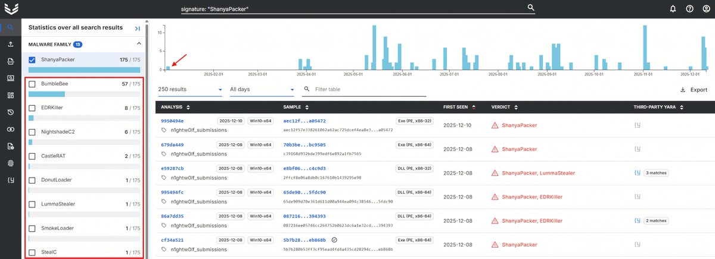The width and height of the screenshot is (715, 259).
Task: Click the EDRKiller result count bar
Action: 84,118
